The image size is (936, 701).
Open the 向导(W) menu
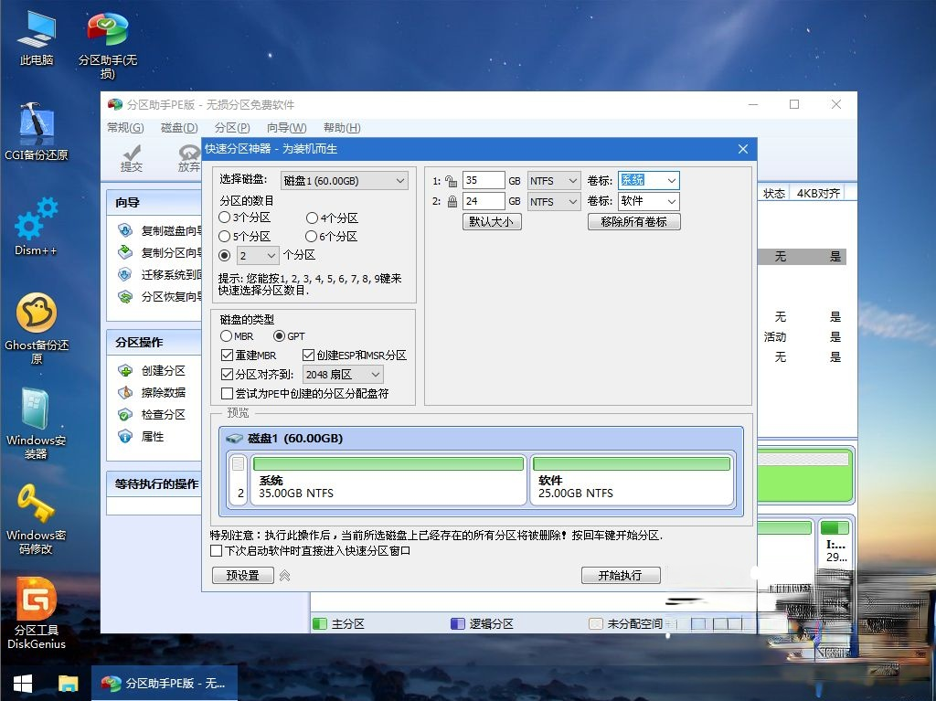[286, 127]
